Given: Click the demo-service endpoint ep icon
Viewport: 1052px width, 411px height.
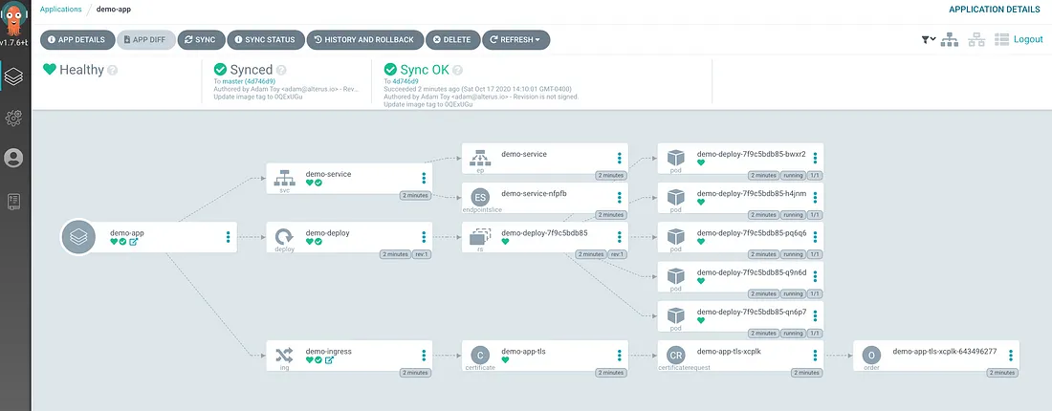Looking at the screenshot, I should 480,159.
